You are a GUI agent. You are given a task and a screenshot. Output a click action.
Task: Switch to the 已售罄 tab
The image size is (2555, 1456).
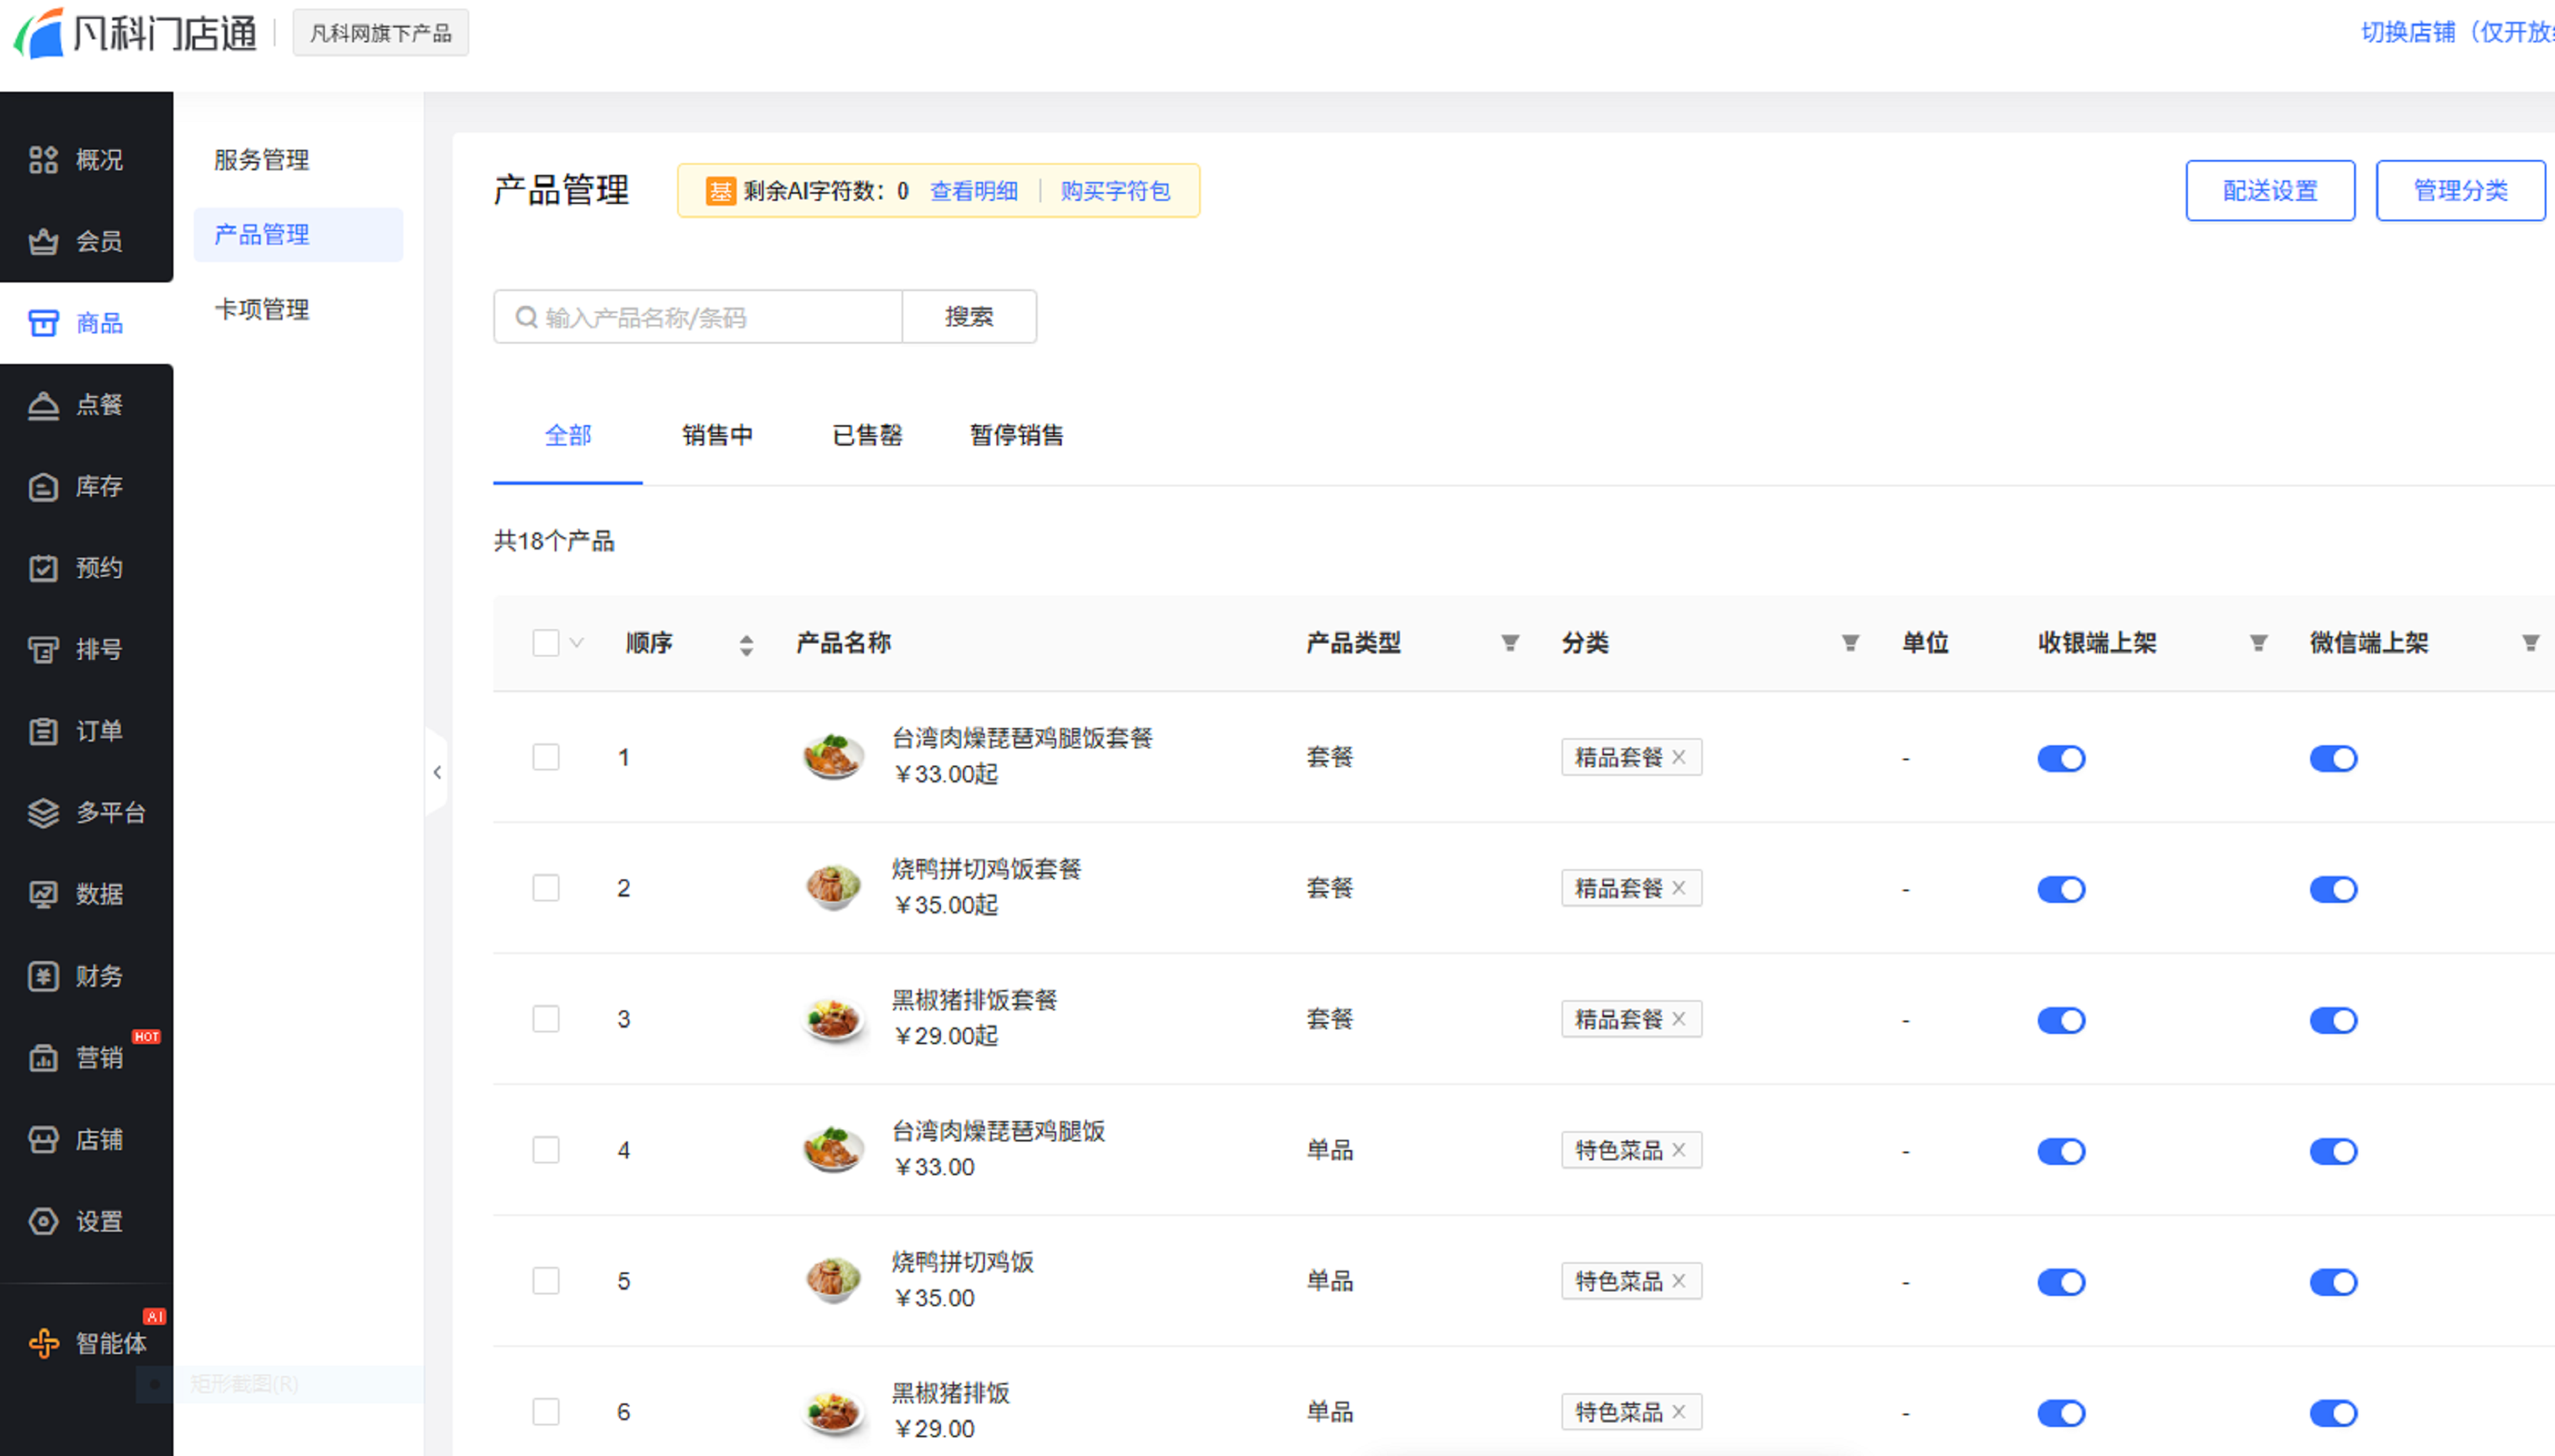click(x=866, y=435)
